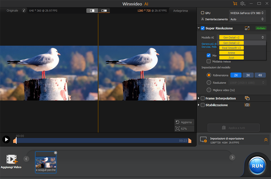
Task: Go to previous clips with left arrow
Action: pyautogui.click(x=26, y=159)
